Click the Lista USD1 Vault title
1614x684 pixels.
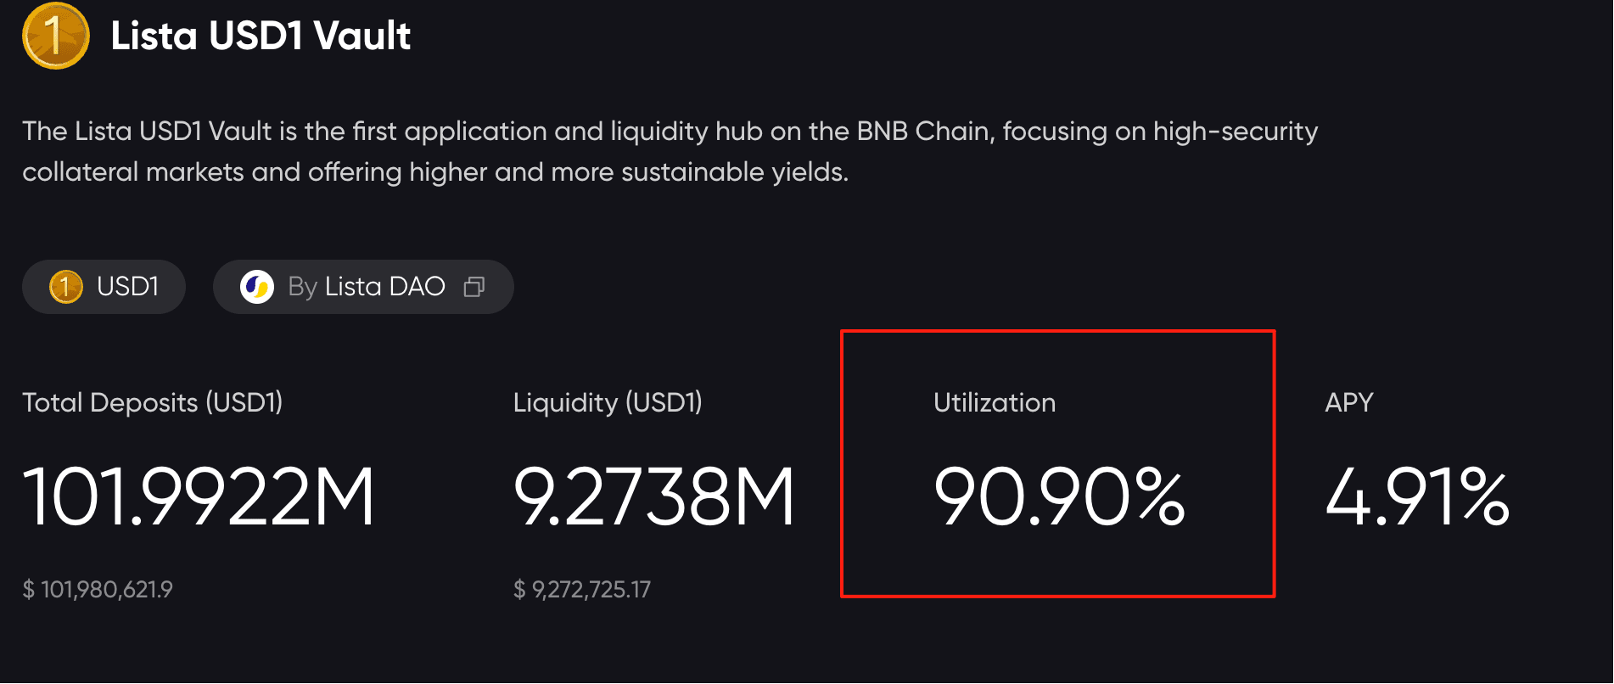click(261, 36)
